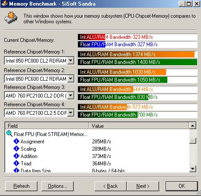Click the list scrollbar down arrow

tap(193, 168)
